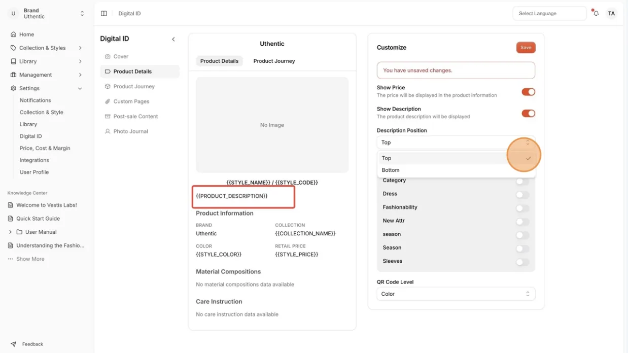This screenshot has height=353, width=628.
Task: Enable the lowercase season switch
Action: tap(522, 235)
